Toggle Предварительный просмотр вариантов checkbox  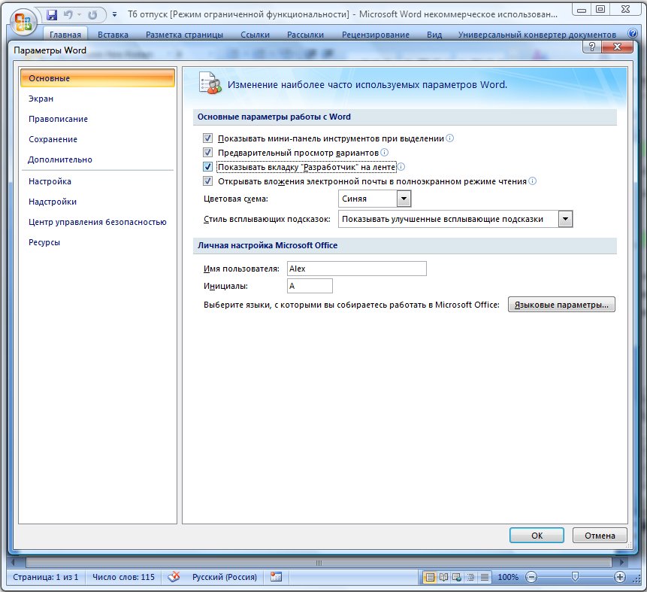click(207, 152)
